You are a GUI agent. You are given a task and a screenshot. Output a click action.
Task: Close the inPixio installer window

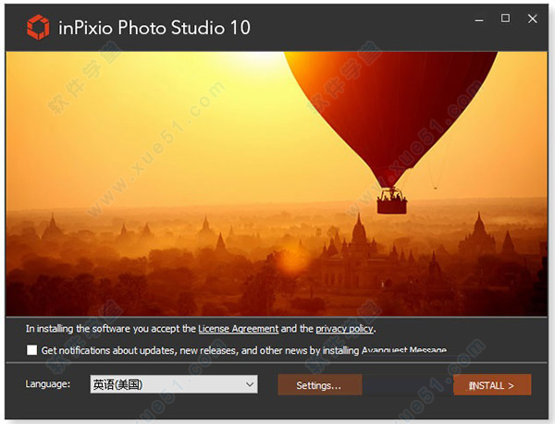tap(533, 18)
